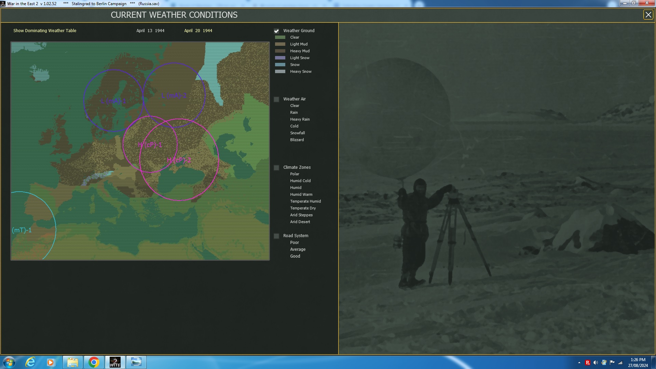Select the April 13 1944 date
Screen dimensions: 656x369
click(150, 31)
